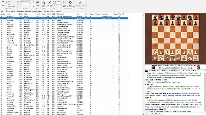The height and width of the screenshot is (116, 206).
Task: Open the Filter List magnifier icon
Action: pos(43,3)
